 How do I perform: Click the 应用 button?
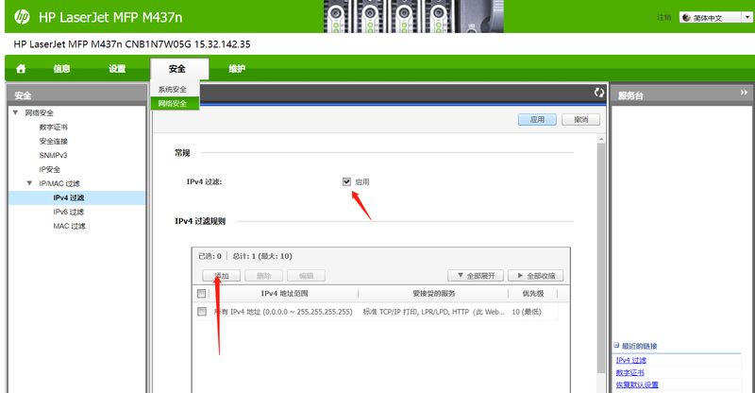pos(537,120)
